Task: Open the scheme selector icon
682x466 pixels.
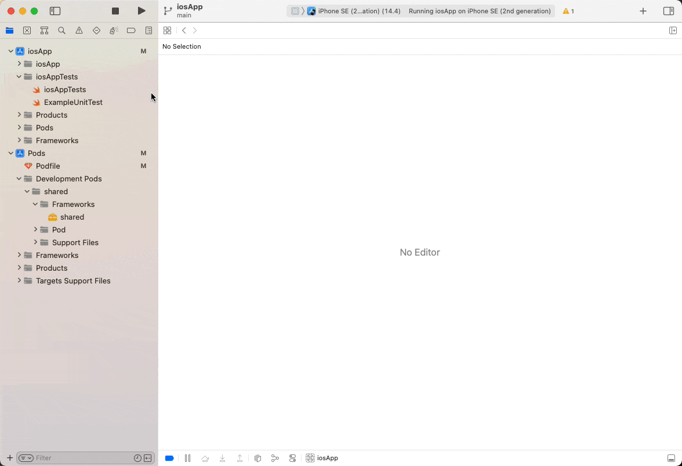Action: 295,12
